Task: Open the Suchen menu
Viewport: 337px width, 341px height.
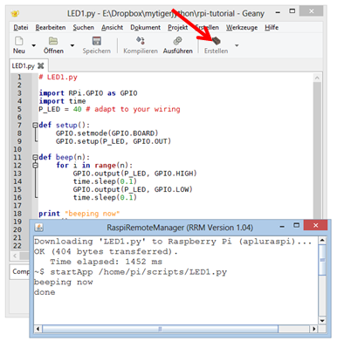Action: [83, 27]
